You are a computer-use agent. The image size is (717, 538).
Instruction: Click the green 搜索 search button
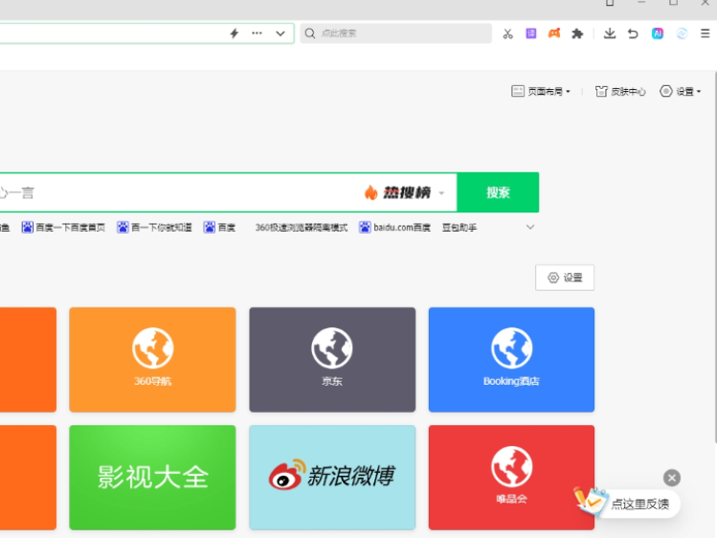498,192
